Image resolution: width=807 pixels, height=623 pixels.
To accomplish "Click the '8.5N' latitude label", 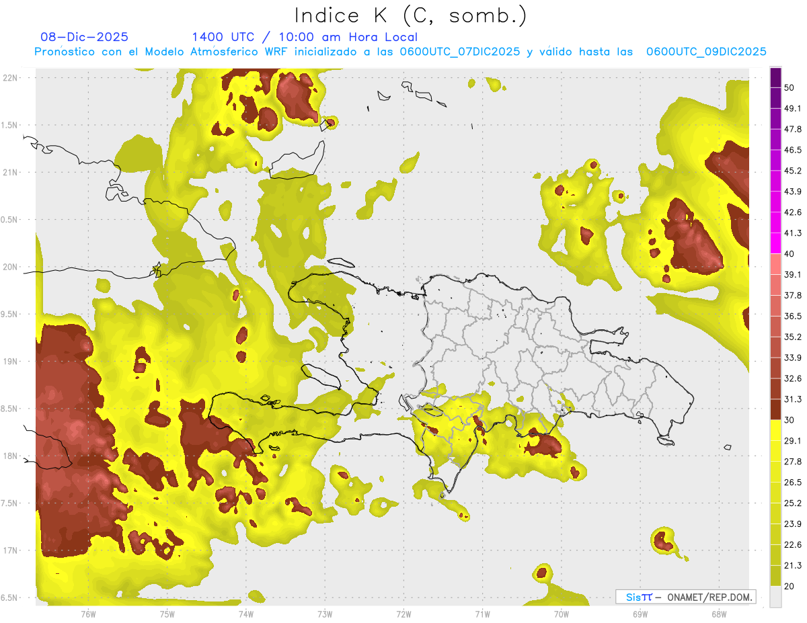I will click(10, 409).
